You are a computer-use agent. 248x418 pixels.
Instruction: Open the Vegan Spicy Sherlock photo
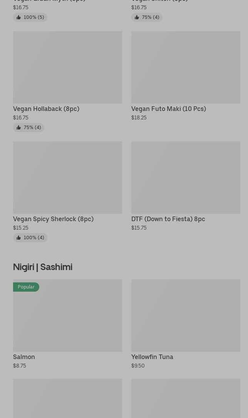click(67, 178)
